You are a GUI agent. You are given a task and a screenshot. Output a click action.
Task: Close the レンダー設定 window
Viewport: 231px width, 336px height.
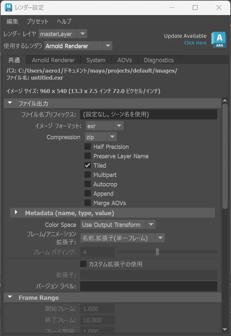219,7
